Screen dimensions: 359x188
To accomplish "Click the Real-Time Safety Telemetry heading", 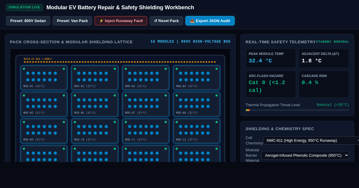I will (x=281, y=42).
